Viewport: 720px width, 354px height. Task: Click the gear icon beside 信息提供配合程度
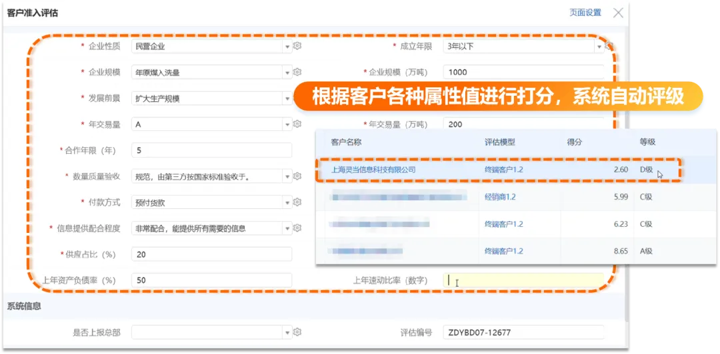coord(297,228)
